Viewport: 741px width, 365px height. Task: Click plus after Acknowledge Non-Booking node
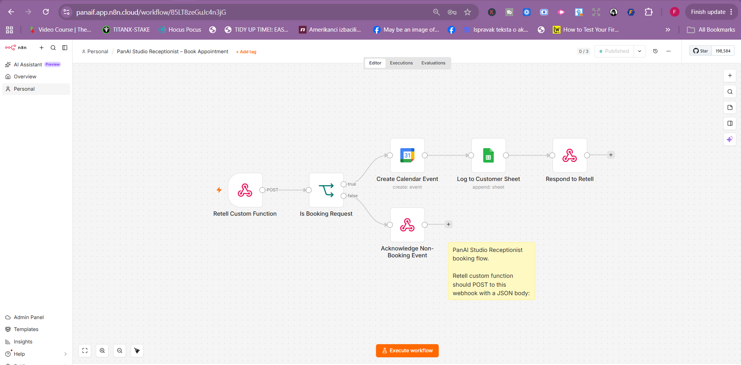click(448, 225)
